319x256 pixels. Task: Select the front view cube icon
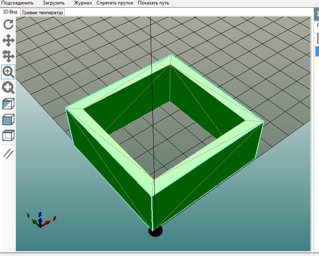[8, 119]
